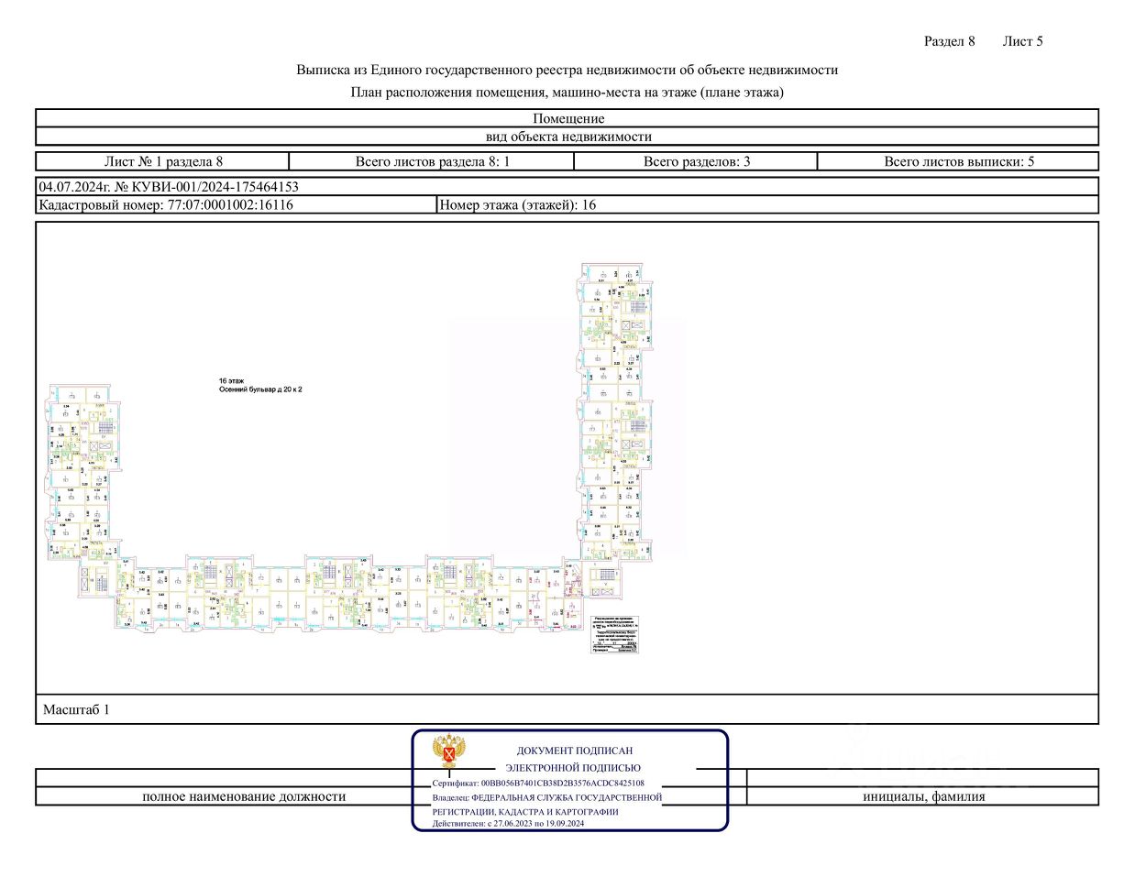This screenshot has height=877, width=1135.
Task: Click the "полное наименование должности" cell
Action: [244, 796]
